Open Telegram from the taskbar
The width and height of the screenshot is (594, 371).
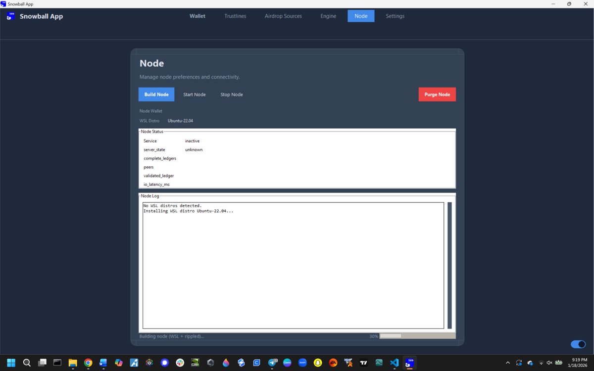[x=272, y=363]
